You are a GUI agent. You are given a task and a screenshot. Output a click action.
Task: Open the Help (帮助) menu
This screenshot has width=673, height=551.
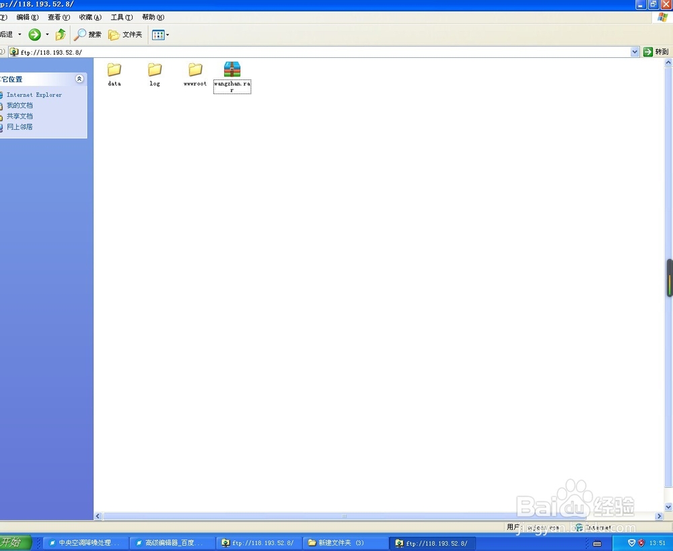(x=153, y=17)
